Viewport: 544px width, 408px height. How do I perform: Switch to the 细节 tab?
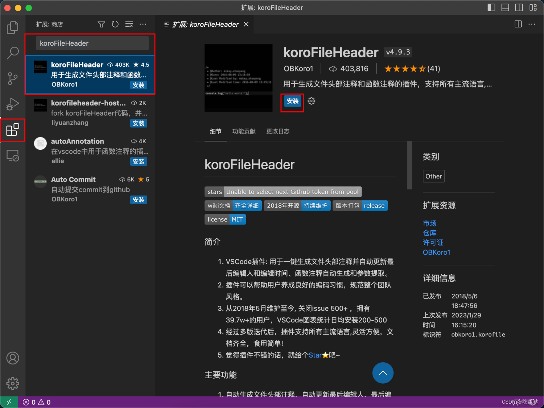point(215,131)
